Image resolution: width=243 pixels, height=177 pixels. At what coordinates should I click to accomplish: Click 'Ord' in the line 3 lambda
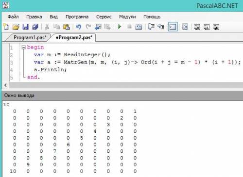146,62
